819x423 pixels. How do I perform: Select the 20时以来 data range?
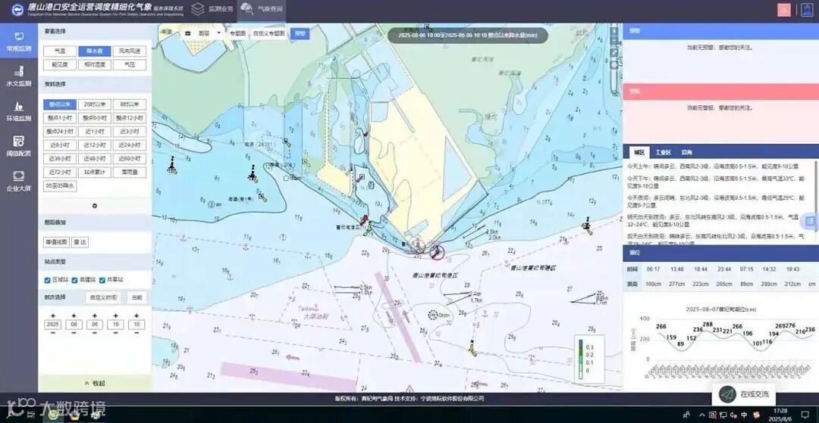point(95,104)
